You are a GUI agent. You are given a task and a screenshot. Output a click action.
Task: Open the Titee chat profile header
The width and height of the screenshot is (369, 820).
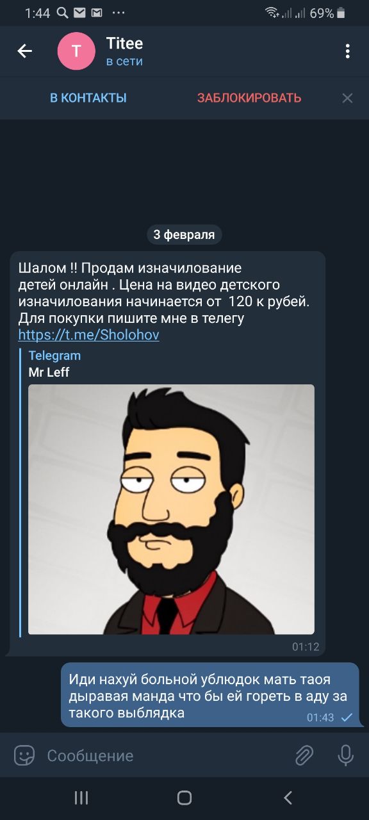(x=192, y=51)
